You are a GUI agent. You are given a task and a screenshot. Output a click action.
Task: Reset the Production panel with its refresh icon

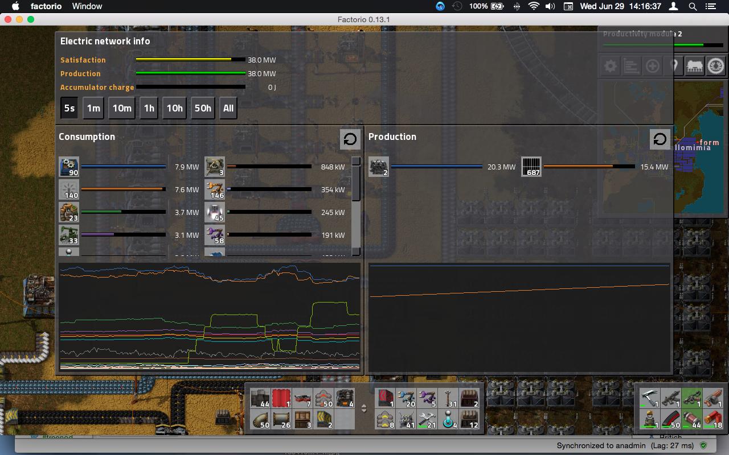point(660,139)
